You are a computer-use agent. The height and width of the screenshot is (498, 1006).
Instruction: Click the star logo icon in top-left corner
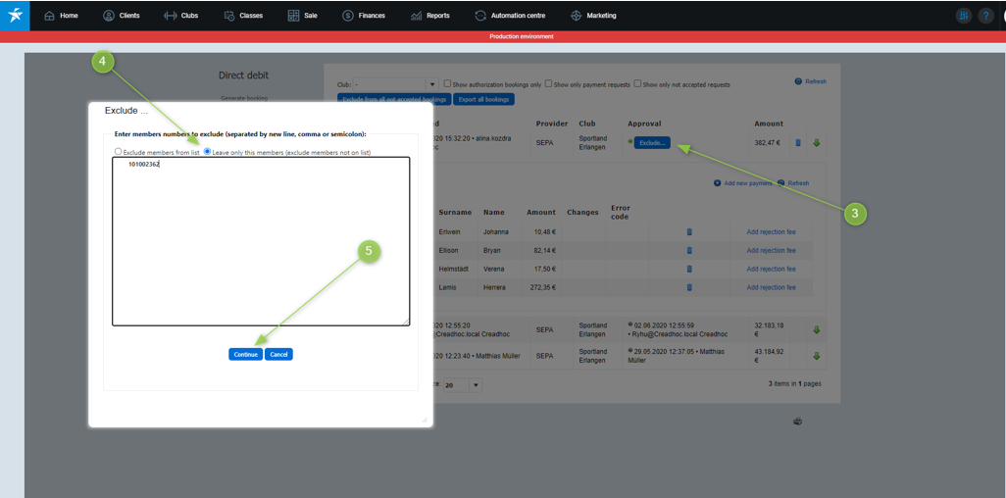point(15,16)
